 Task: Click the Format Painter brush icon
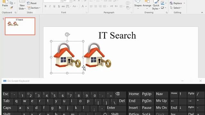coord(12,8)
